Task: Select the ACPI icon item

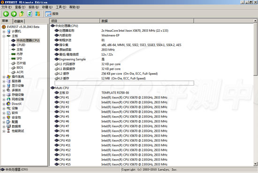Action: (13, 72)
